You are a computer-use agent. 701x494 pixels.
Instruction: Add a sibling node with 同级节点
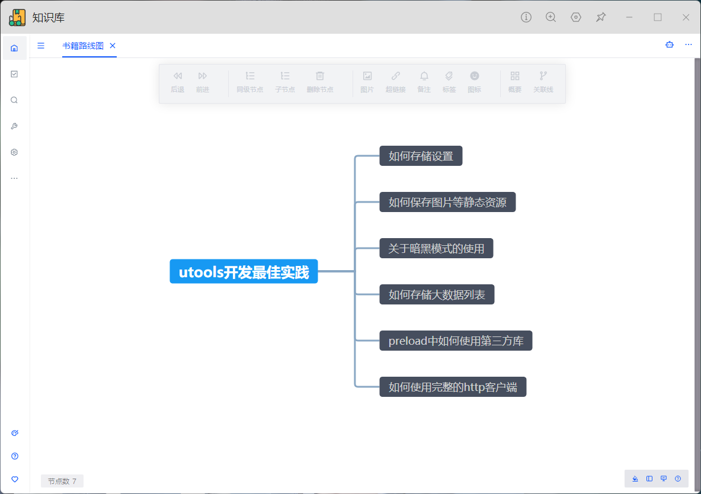pos(250,82)
